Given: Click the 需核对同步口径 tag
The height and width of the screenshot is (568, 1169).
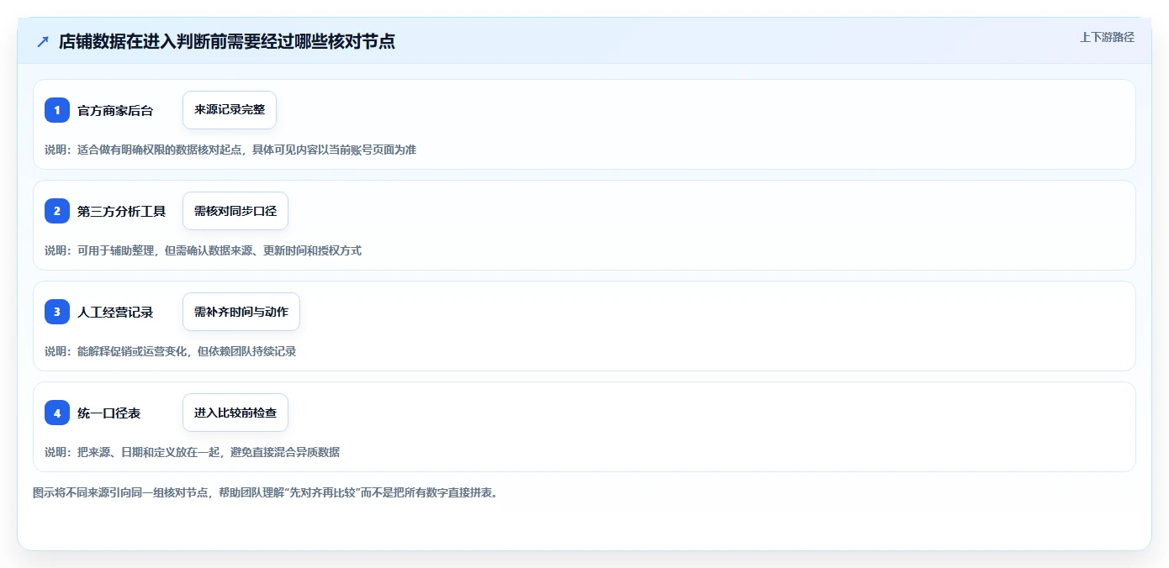Looking at the screenshot, I should tap(235, 211).
